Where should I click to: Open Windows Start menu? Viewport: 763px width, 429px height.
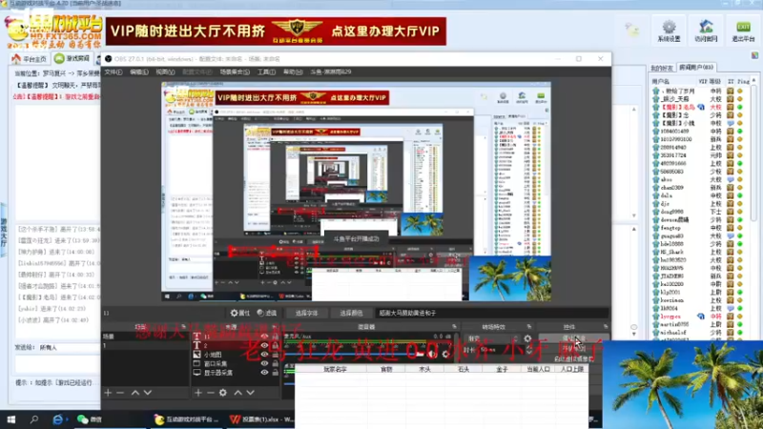point(10,419)
